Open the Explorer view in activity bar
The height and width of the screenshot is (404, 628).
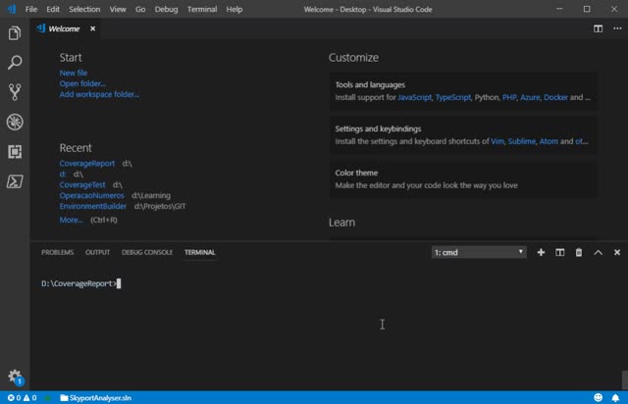[15, 33]
